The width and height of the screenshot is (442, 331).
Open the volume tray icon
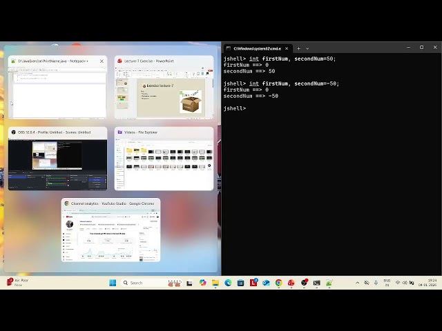[x=405, y=283]
